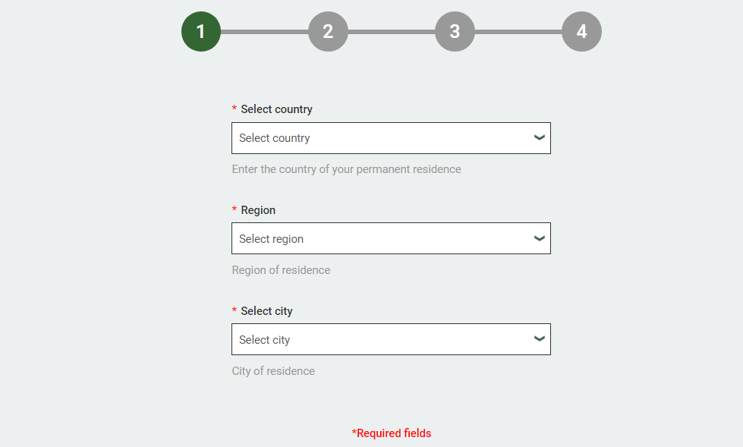Open the Select country dropdown field
The height and width of the screenshot is (447, 743).
pyautogui.click(x=379, y=138)
